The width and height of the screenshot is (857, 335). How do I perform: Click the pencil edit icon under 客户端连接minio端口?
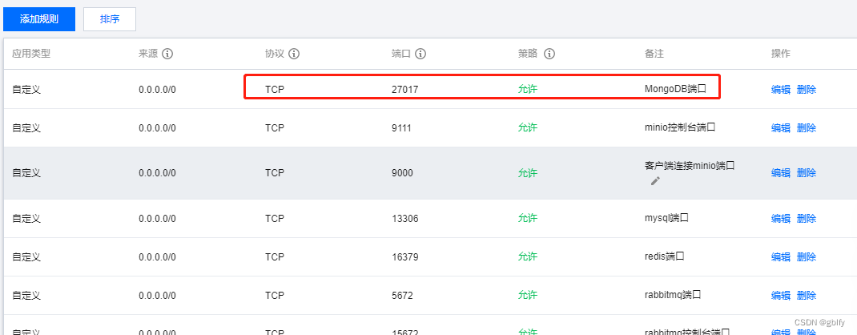(655, 181)
